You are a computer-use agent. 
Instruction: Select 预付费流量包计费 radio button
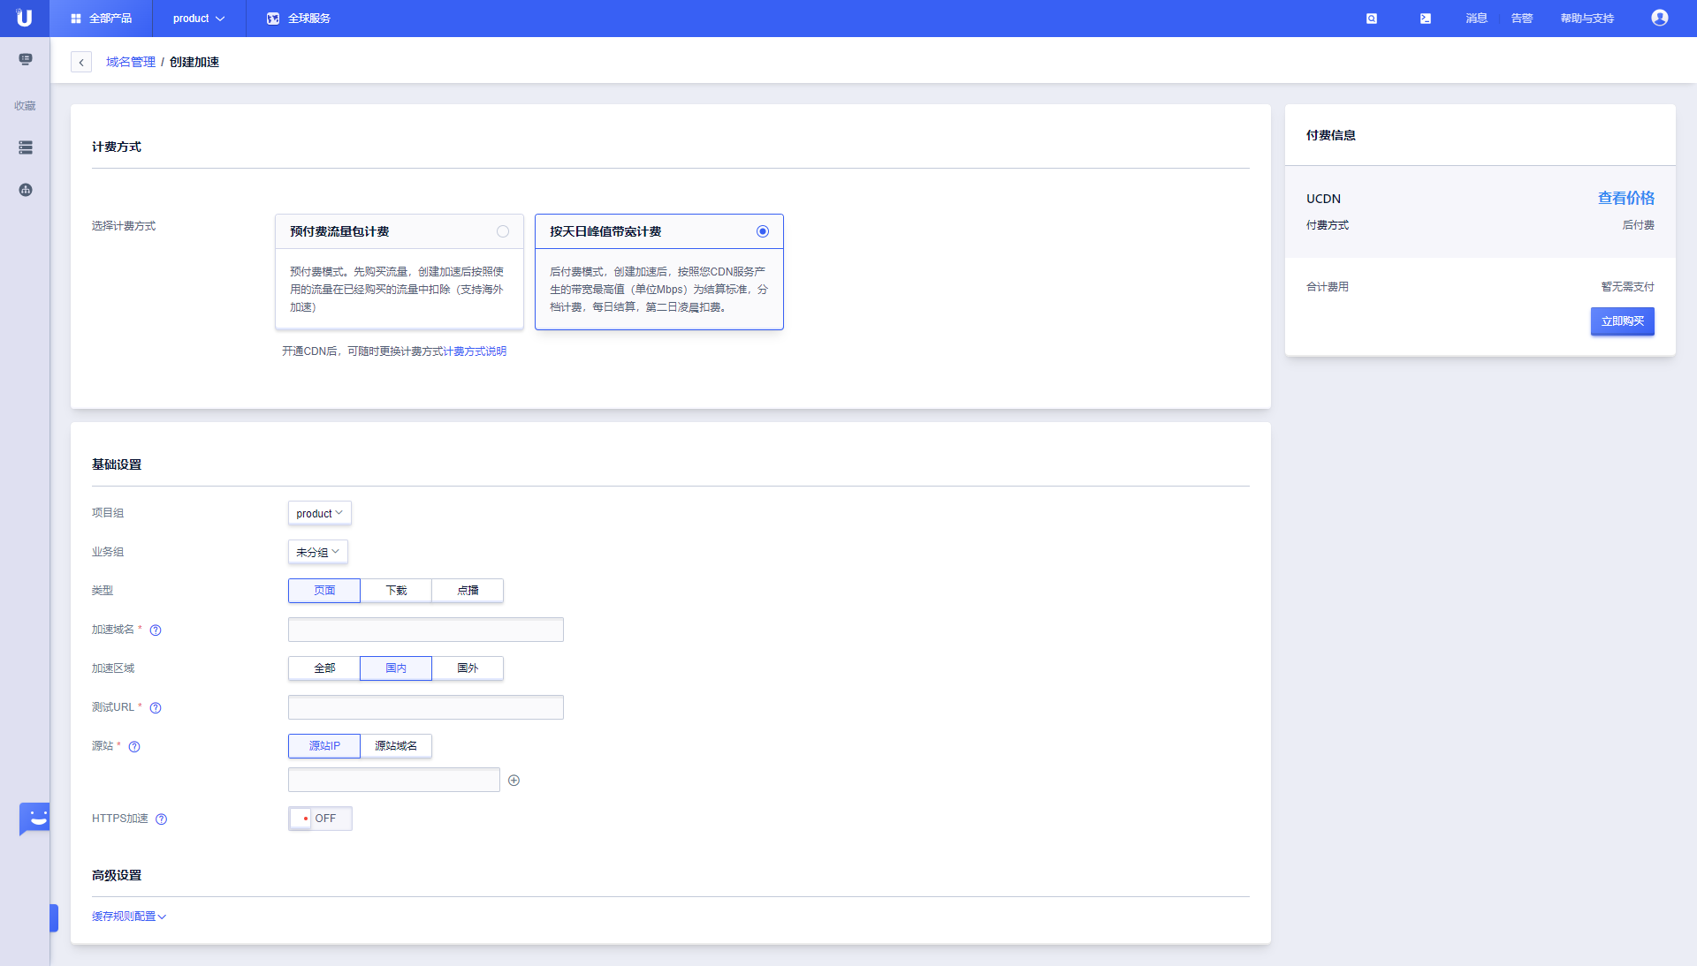pyautogui.click(x=503, y=231)
